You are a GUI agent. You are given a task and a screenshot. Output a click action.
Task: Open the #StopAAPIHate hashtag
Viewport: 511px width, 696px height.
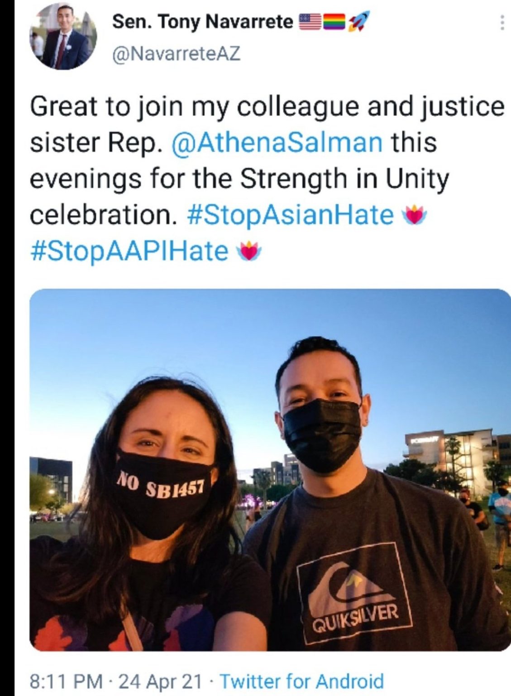click(x=129, y=251)
